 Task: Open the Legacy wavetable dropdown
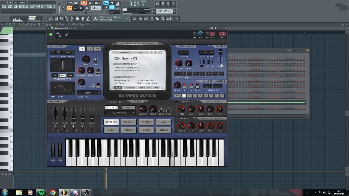pos(89,93)
